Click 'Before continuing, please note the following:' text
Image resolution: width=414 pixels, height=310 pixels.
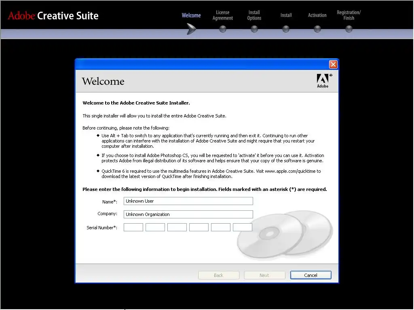click(126, 128)
